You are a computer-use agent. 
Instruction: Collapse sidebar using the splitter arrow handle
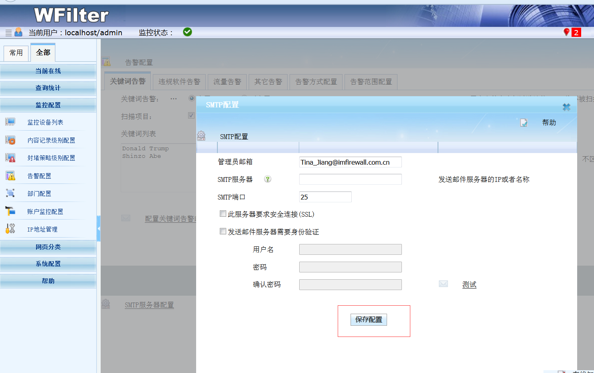98,228
